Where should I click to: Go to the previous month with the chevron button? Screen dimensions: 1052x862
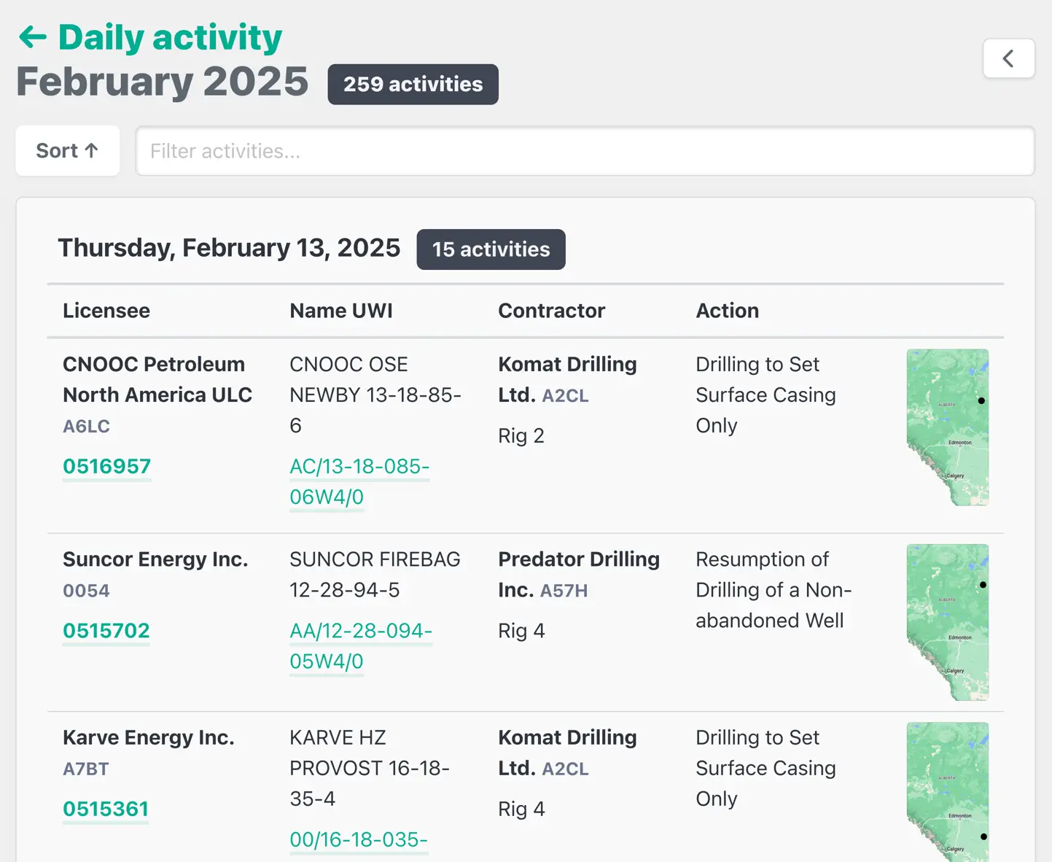coord(1009,58)
